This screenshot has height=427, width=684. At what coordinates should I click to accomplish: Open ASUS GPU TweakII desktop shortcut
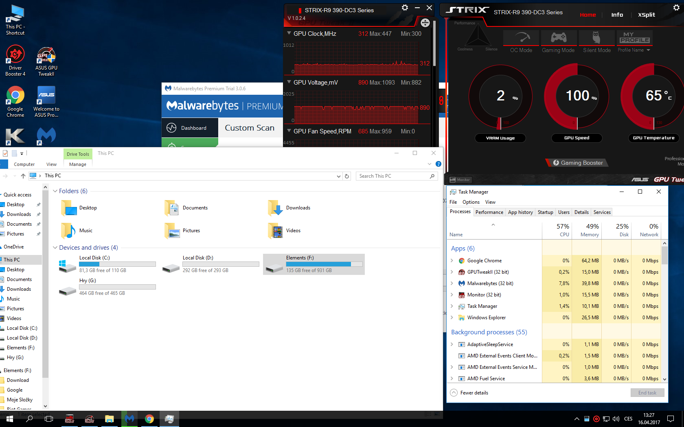coord(46,61)
